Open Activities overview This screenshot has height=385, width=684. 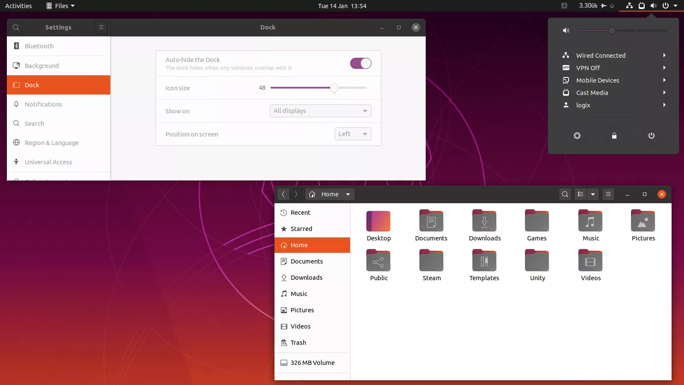(x=18, y=6)
